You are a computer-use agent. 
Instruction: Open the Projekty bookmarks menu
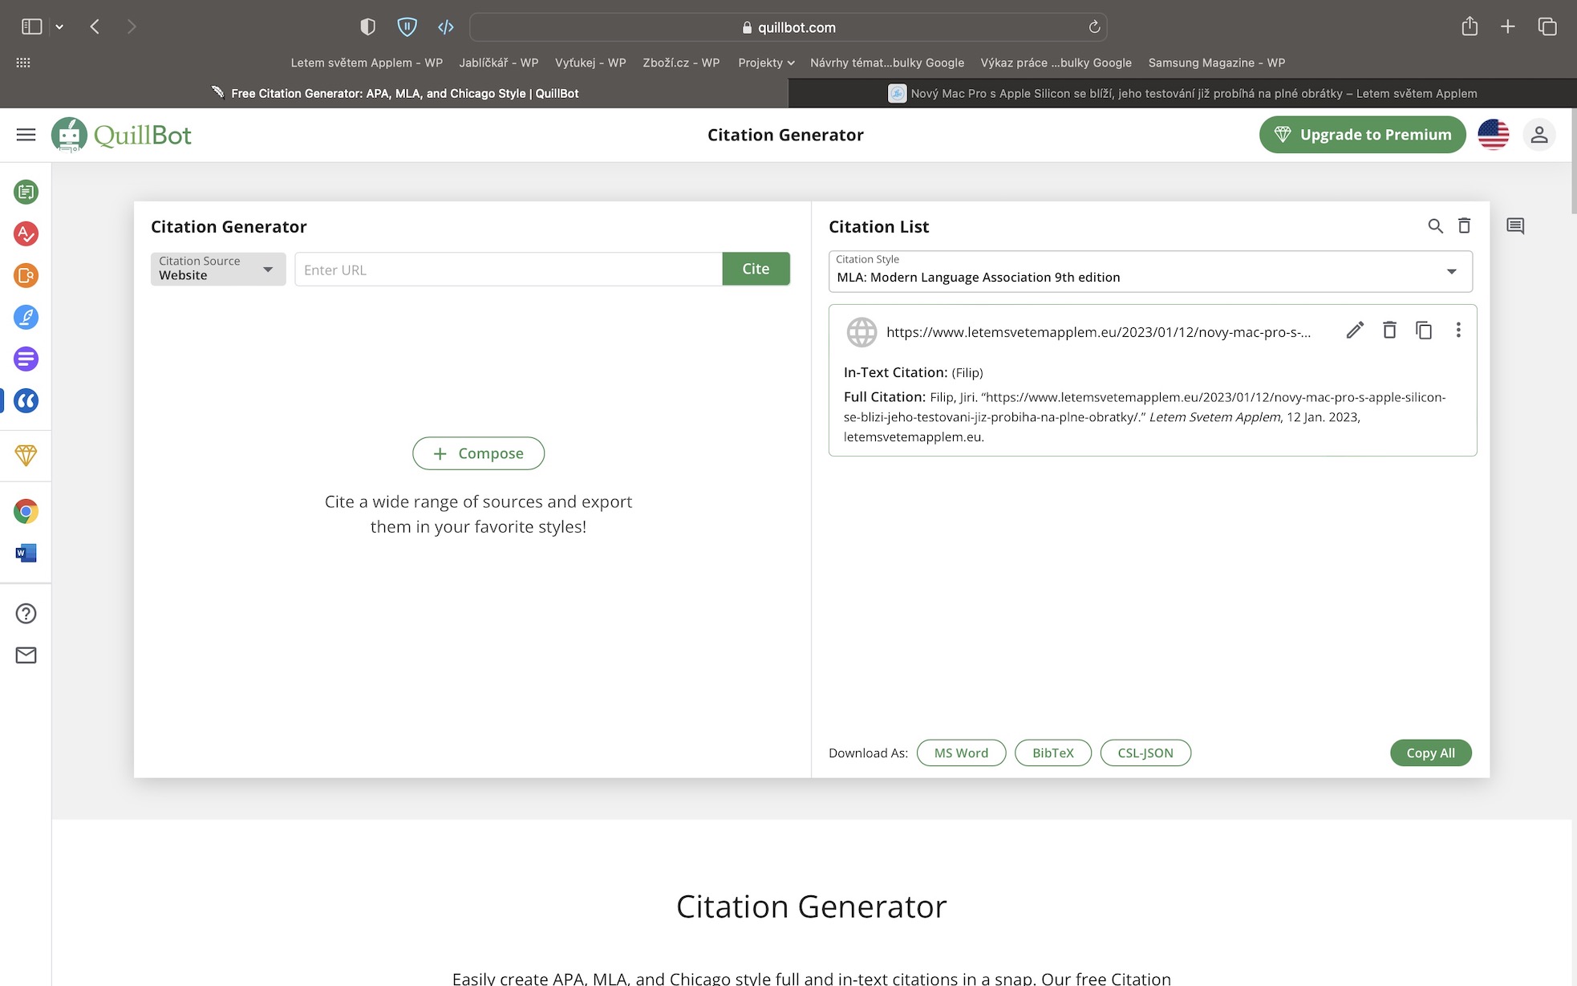point(766,63)
